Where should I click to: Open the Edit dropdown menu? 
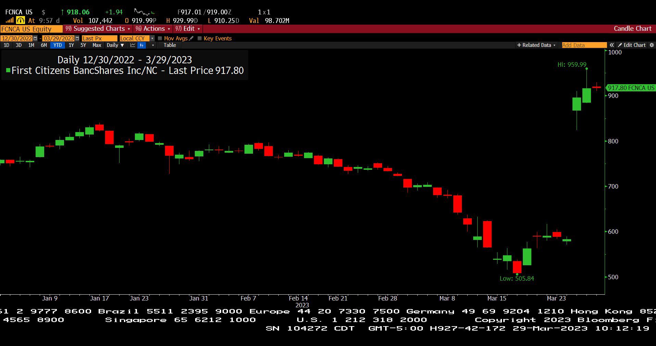click(188, 29)
